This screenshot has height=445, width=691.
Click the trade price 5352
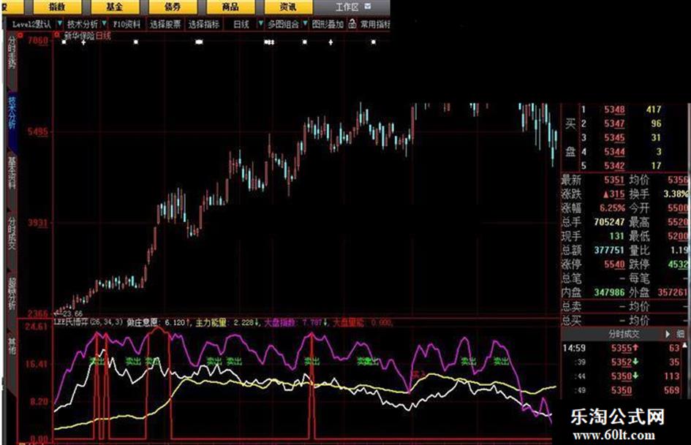coord(622,362)
